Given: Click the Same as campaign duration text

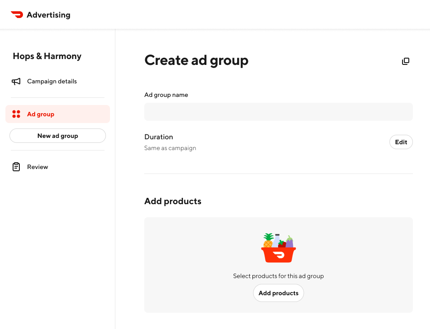Looking at the screenshot, I should [x=170, y=148].
